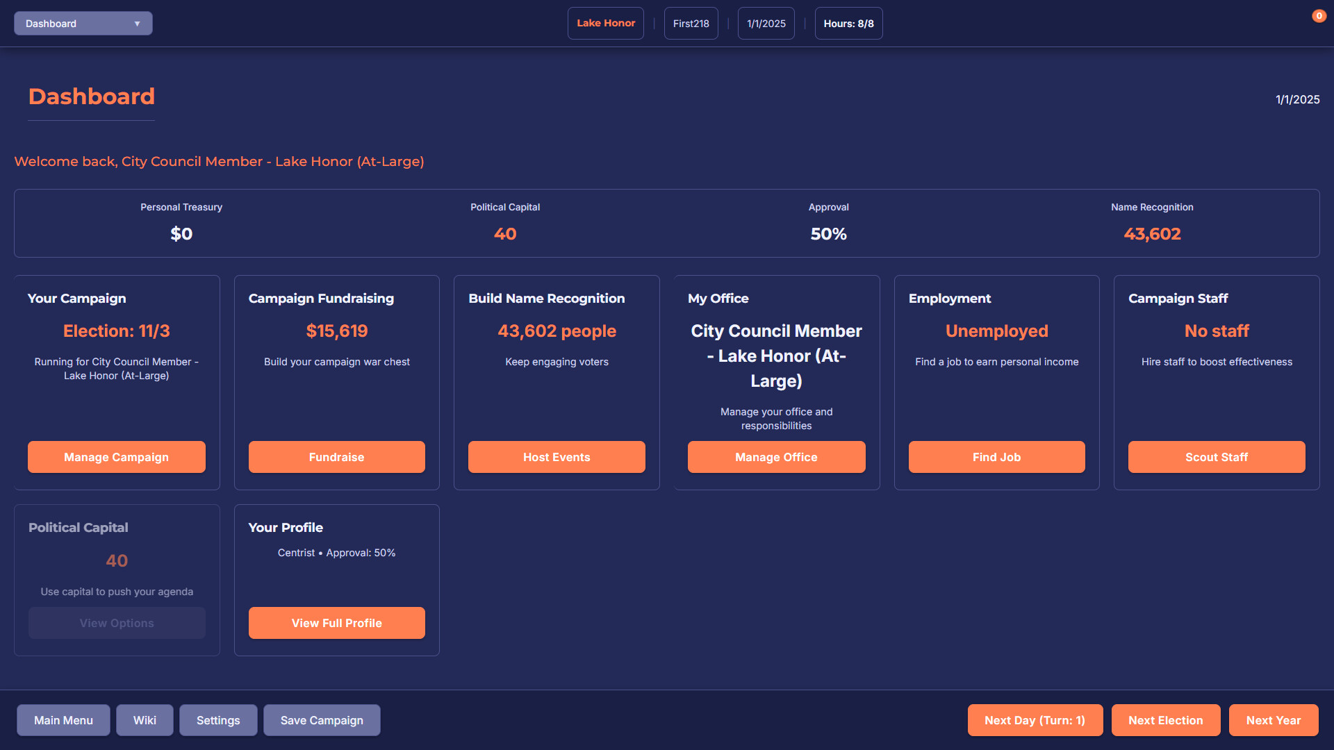Click Manage Campaign in Your Campaign card
The width and height of the screenshot is (1334, 750).
pyautogui.click(x=116, y=457)
